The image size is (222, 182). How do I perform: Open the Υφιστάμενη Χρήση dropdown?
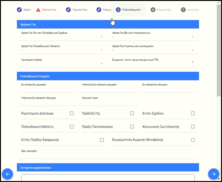click(x=62, y=62)
